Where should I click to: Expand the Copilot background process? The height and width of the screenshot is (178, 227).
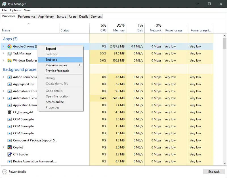pos(3,147)
